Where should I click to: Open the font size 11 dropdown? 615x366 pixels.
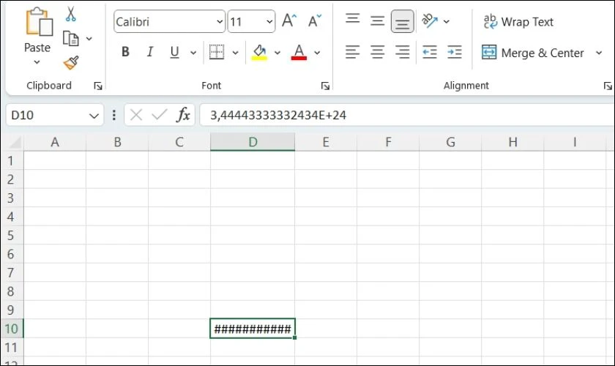[x=269, y=21]
